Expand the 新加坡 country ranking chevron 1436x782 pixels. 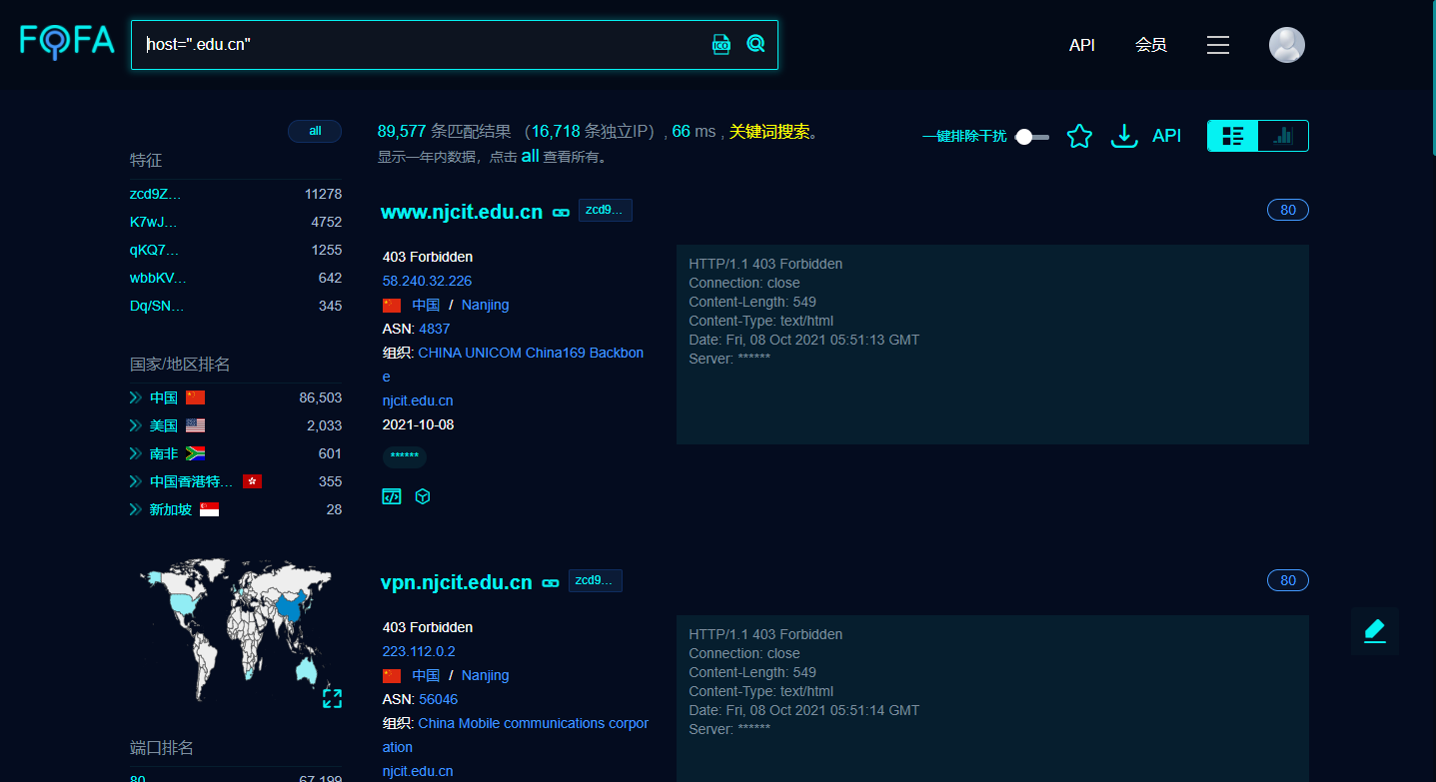tap(136, 509)
